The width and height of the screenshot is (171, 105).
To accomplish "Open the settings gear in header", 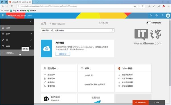I will (x=156, y=16).
